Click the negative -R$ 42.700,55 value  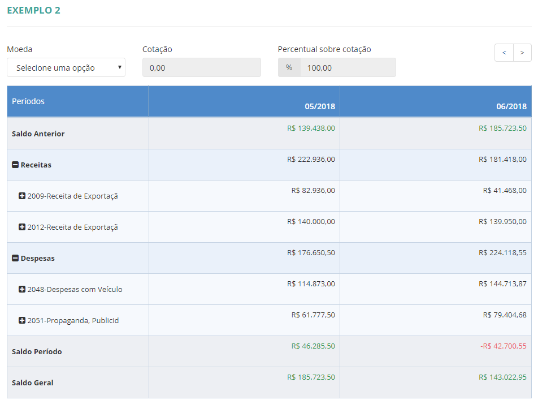504,346
